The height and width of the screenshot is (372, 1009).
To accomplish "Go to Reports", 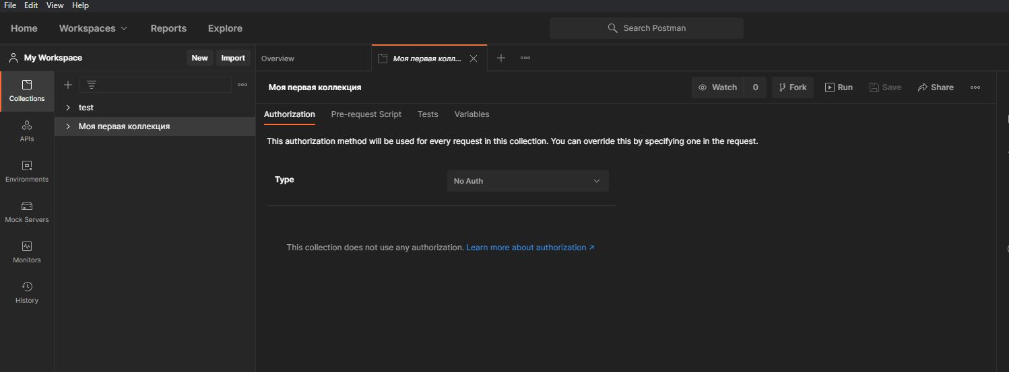I will pos(168,28).
